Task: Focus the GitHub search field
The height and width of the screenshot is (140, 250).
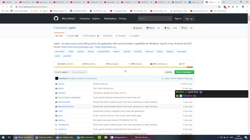Action: (155, 18)
